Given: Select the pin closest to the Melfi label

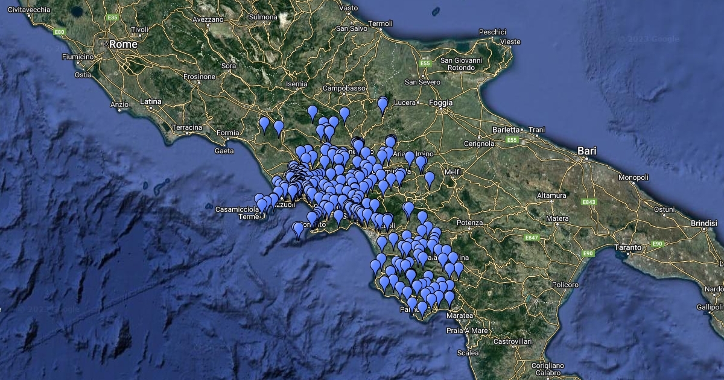Looking at the screenshot, I should 430,179.
